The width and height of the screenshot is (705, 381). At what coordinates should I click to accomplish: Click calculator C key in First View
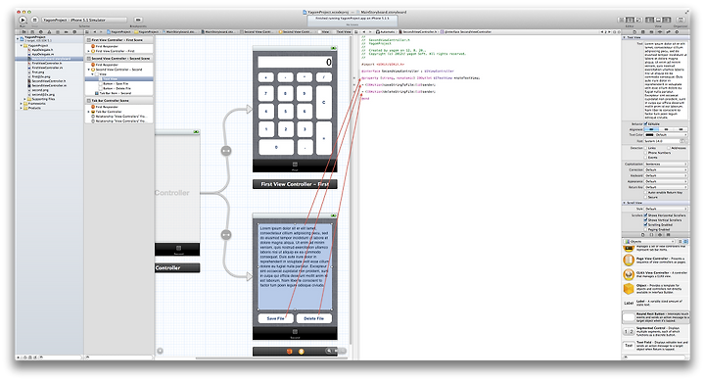coord(324,103)
